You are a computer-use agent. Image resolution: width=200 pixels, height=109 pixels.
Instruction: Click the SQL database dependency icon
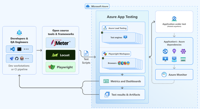tap(174, 59)
